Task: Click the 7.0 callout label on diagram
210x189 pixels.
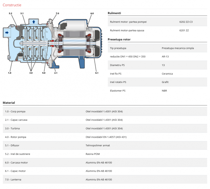Action: [57, 13]
